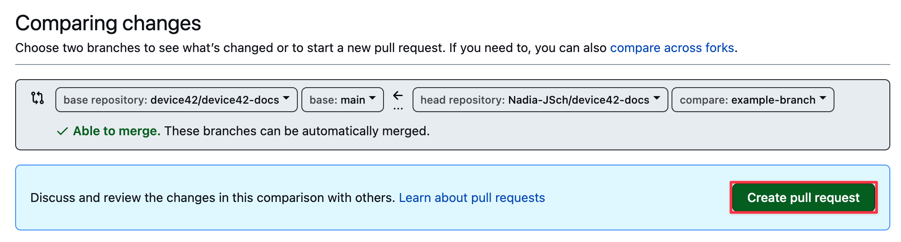Click 'These branches can be automatically merged' text
901x242 pixels.
pyautogui.click(x=296, y=131)
